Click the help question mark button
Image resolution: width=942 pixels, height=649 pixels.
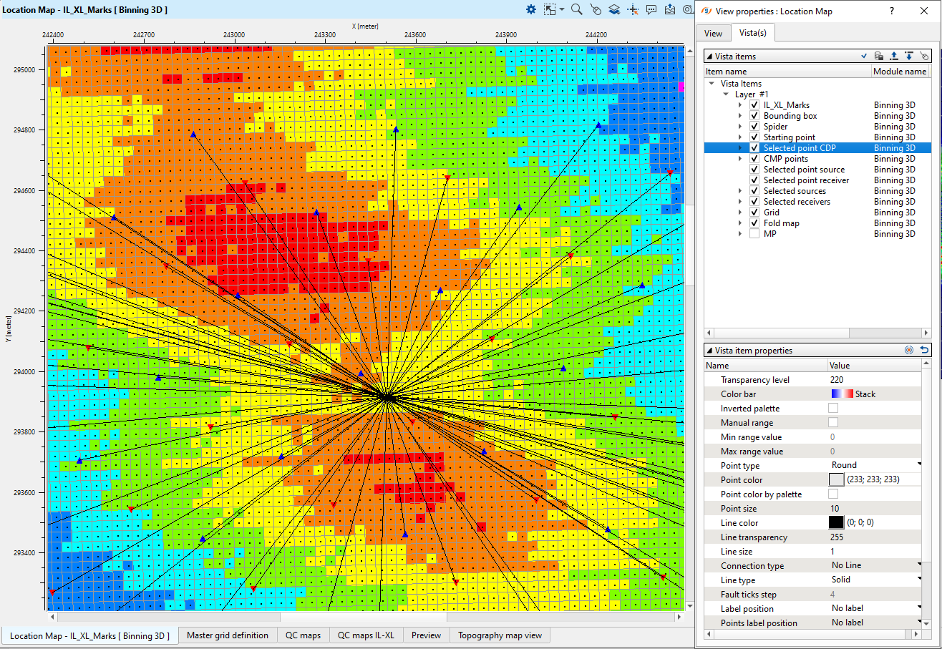(891, 11)
